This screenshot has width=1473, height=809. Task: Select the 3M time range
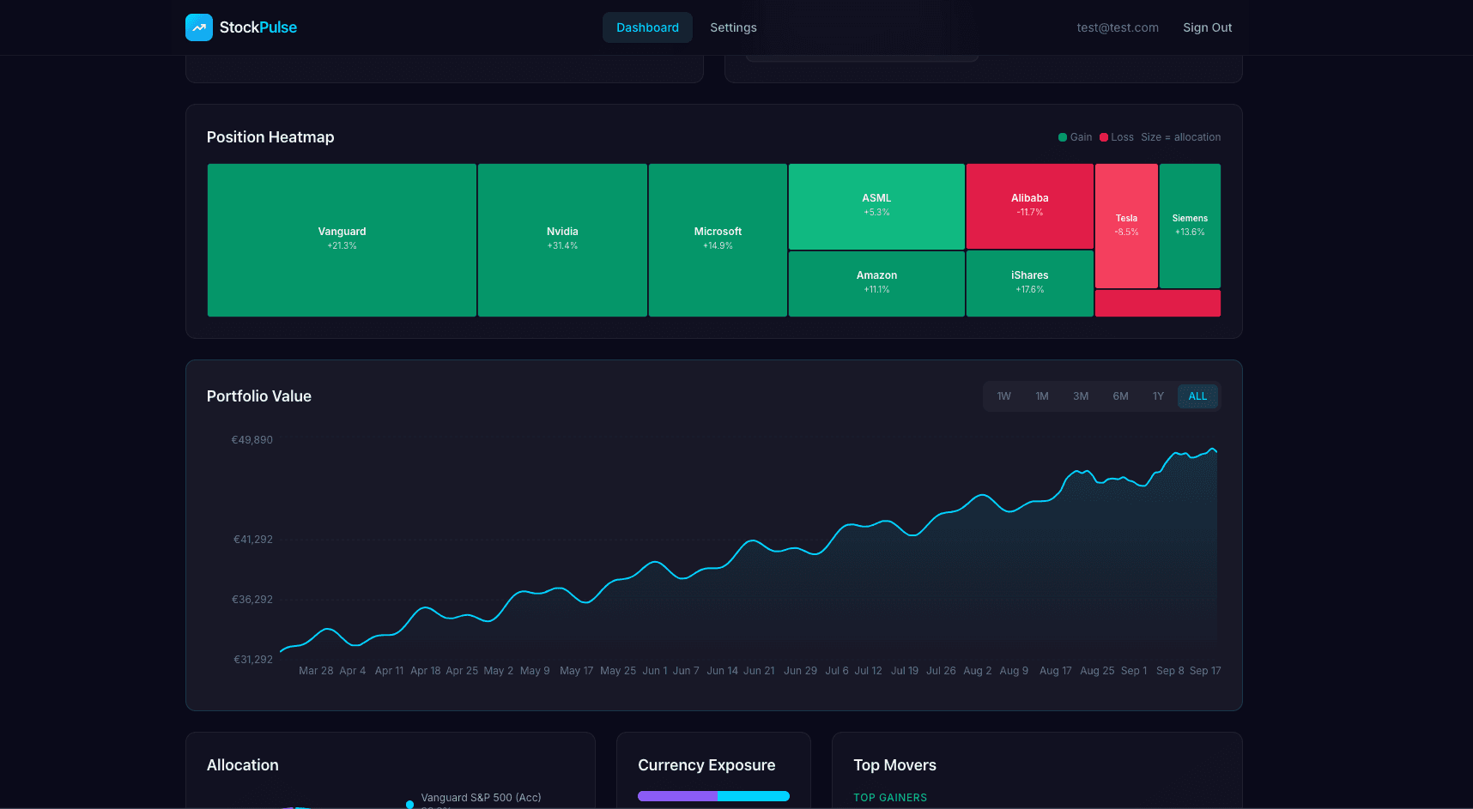tap(1081, 396)
